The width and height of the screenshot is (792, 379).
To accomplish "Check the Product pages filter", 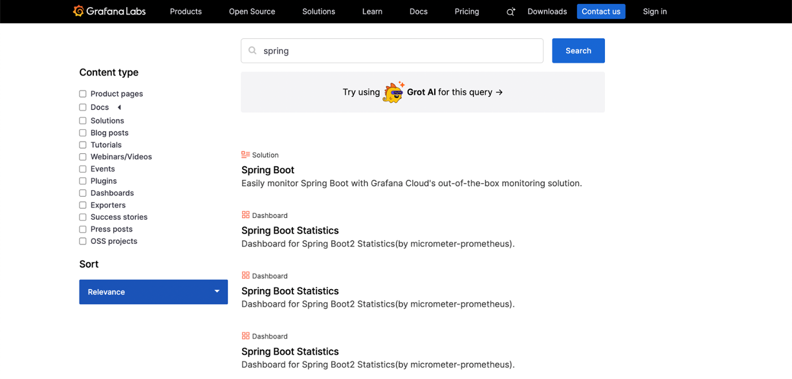I will tap(83, 94).
